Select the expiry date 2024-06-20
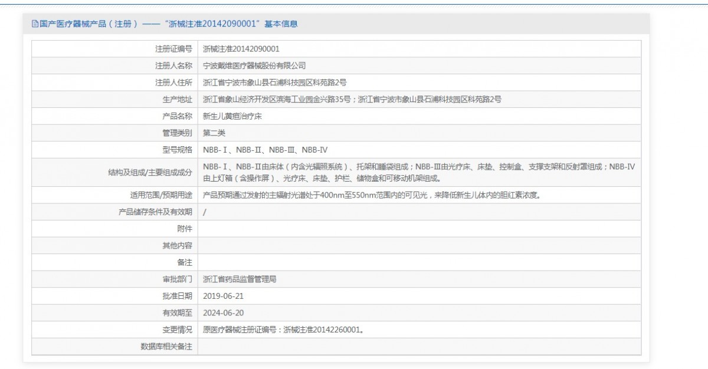The height and width of the screenshot is (369, 708). click(x=223, y=312)
